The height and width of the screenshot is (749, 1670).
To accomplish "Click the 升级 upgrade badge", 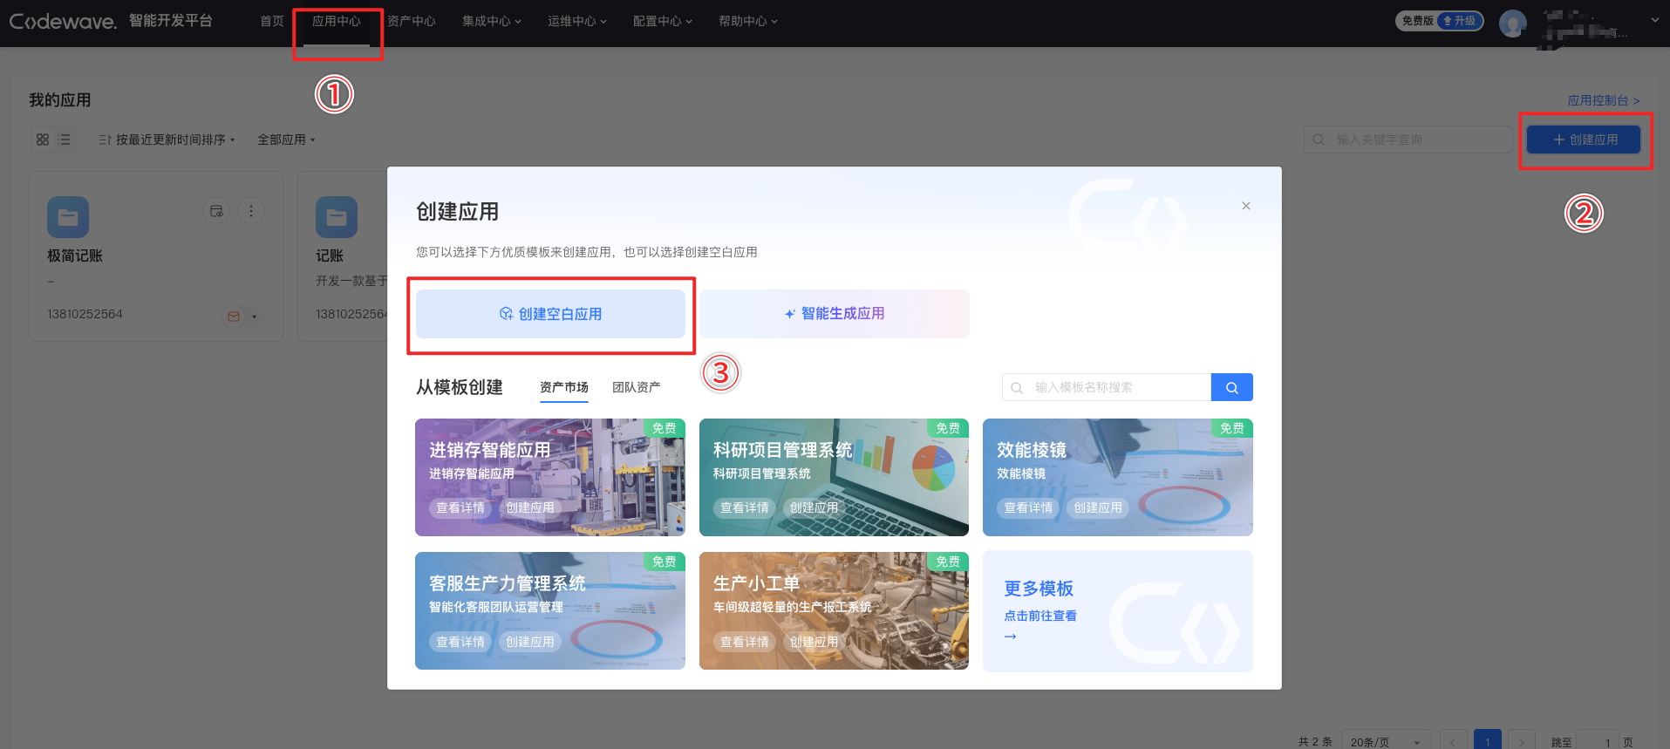I will tap(1460, 21).
